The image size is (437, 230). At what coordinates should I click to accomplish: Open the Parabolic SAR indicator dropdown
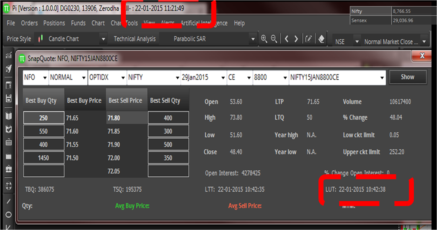(253, 39)
